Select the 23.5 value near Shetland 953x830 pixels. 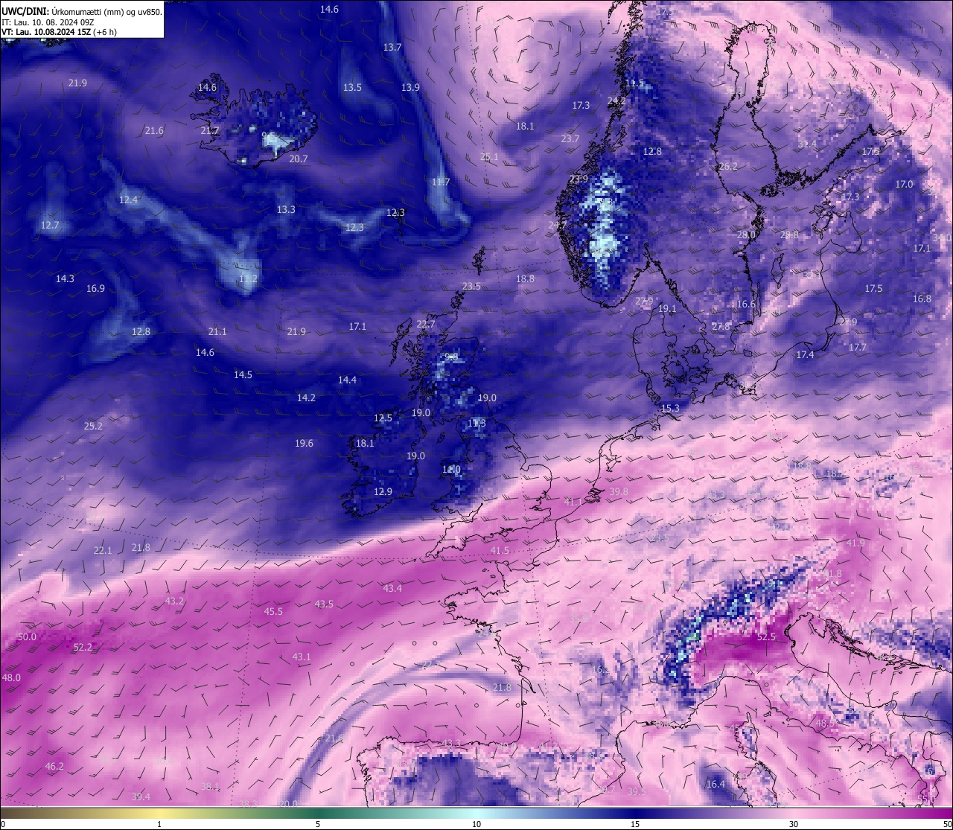[x=471, y=287]
